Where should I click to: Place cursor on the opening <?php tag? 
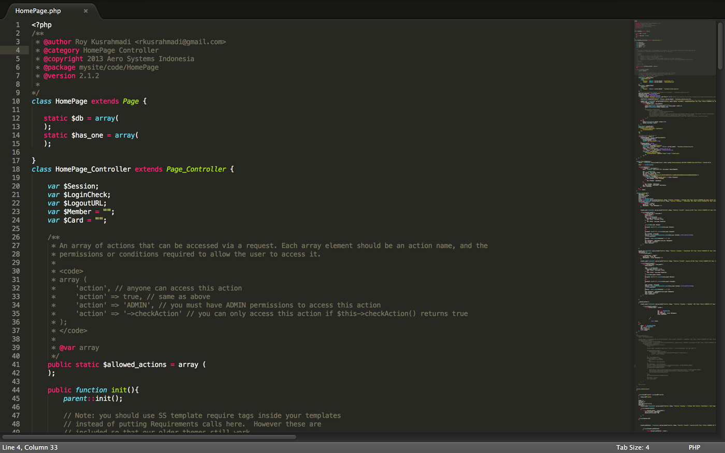(41, 25)
